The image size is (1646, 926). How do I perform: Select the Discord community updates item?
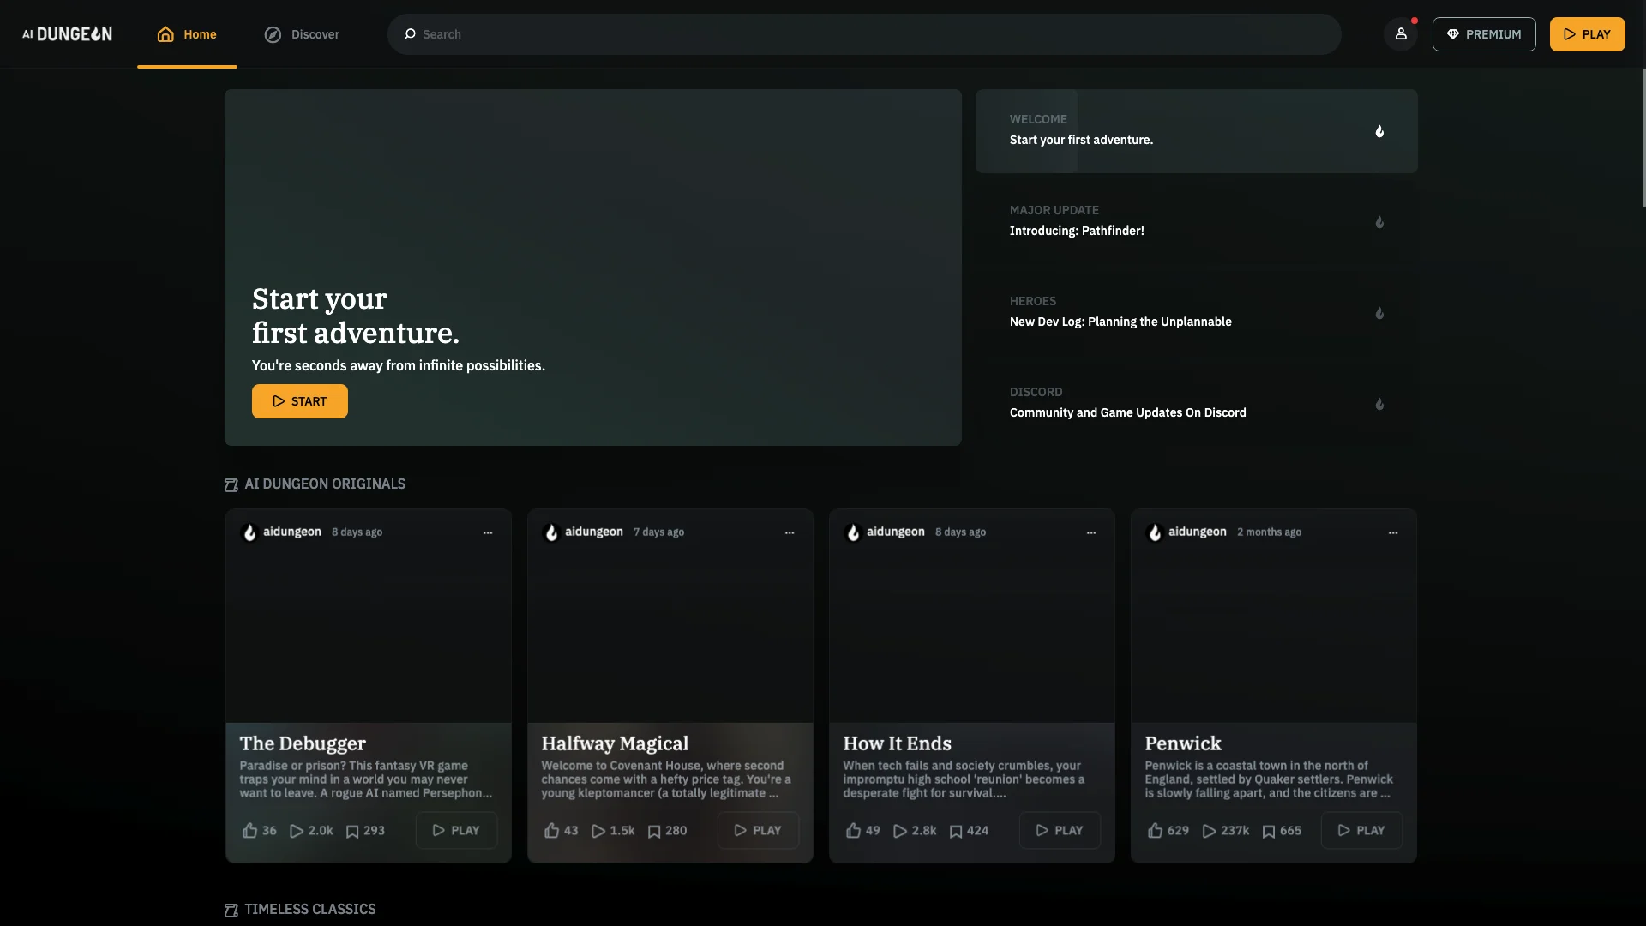tap(1196, 404)
